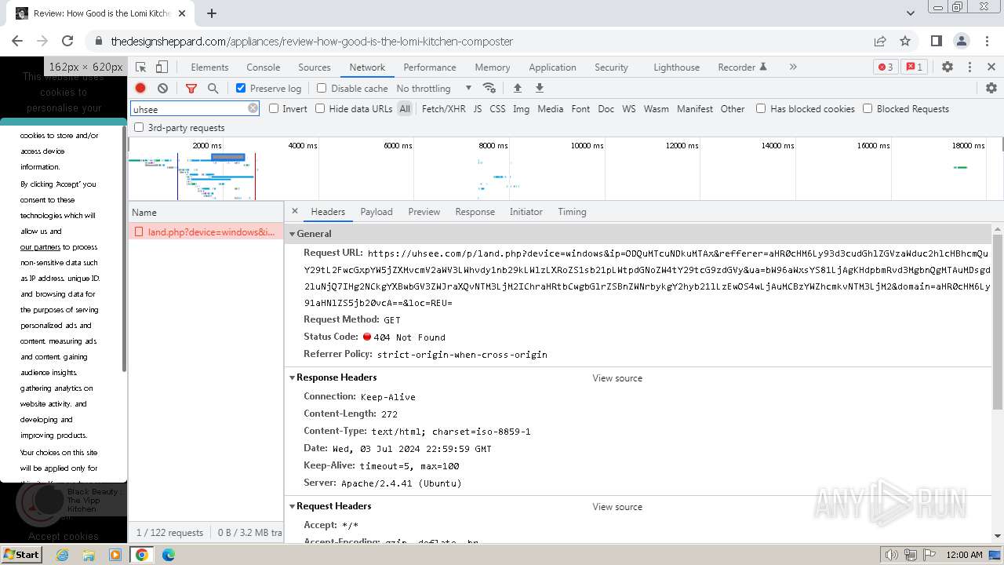
Task: Open Chrome profile avatar
Action: pos(962,41)
